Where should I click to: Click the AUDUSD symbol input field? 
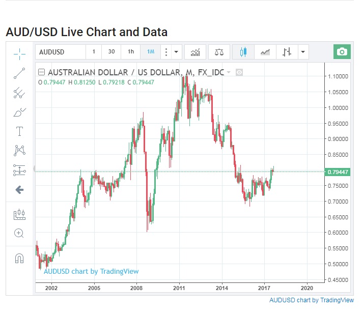pos(60,52)
